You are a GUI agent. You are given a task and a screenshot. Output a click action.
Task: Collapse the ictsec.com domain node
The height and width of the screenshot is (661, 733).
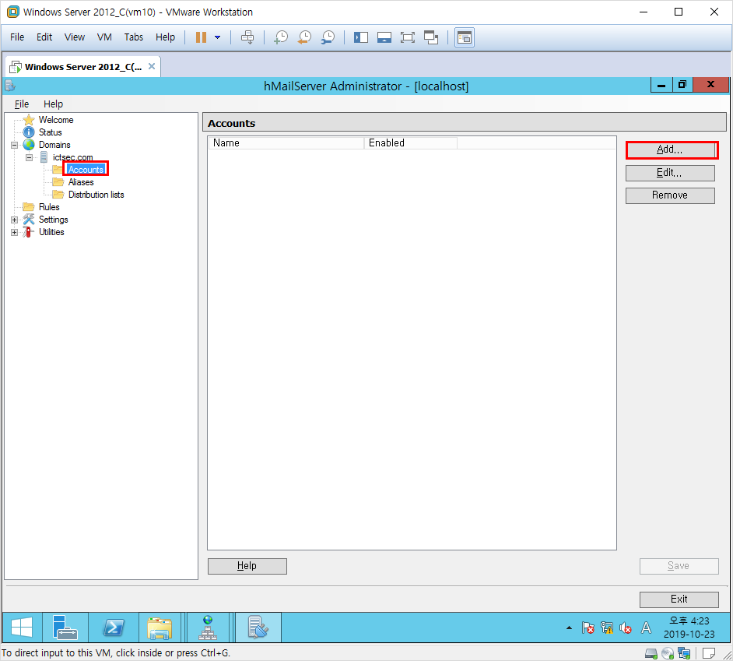point(29,157)
